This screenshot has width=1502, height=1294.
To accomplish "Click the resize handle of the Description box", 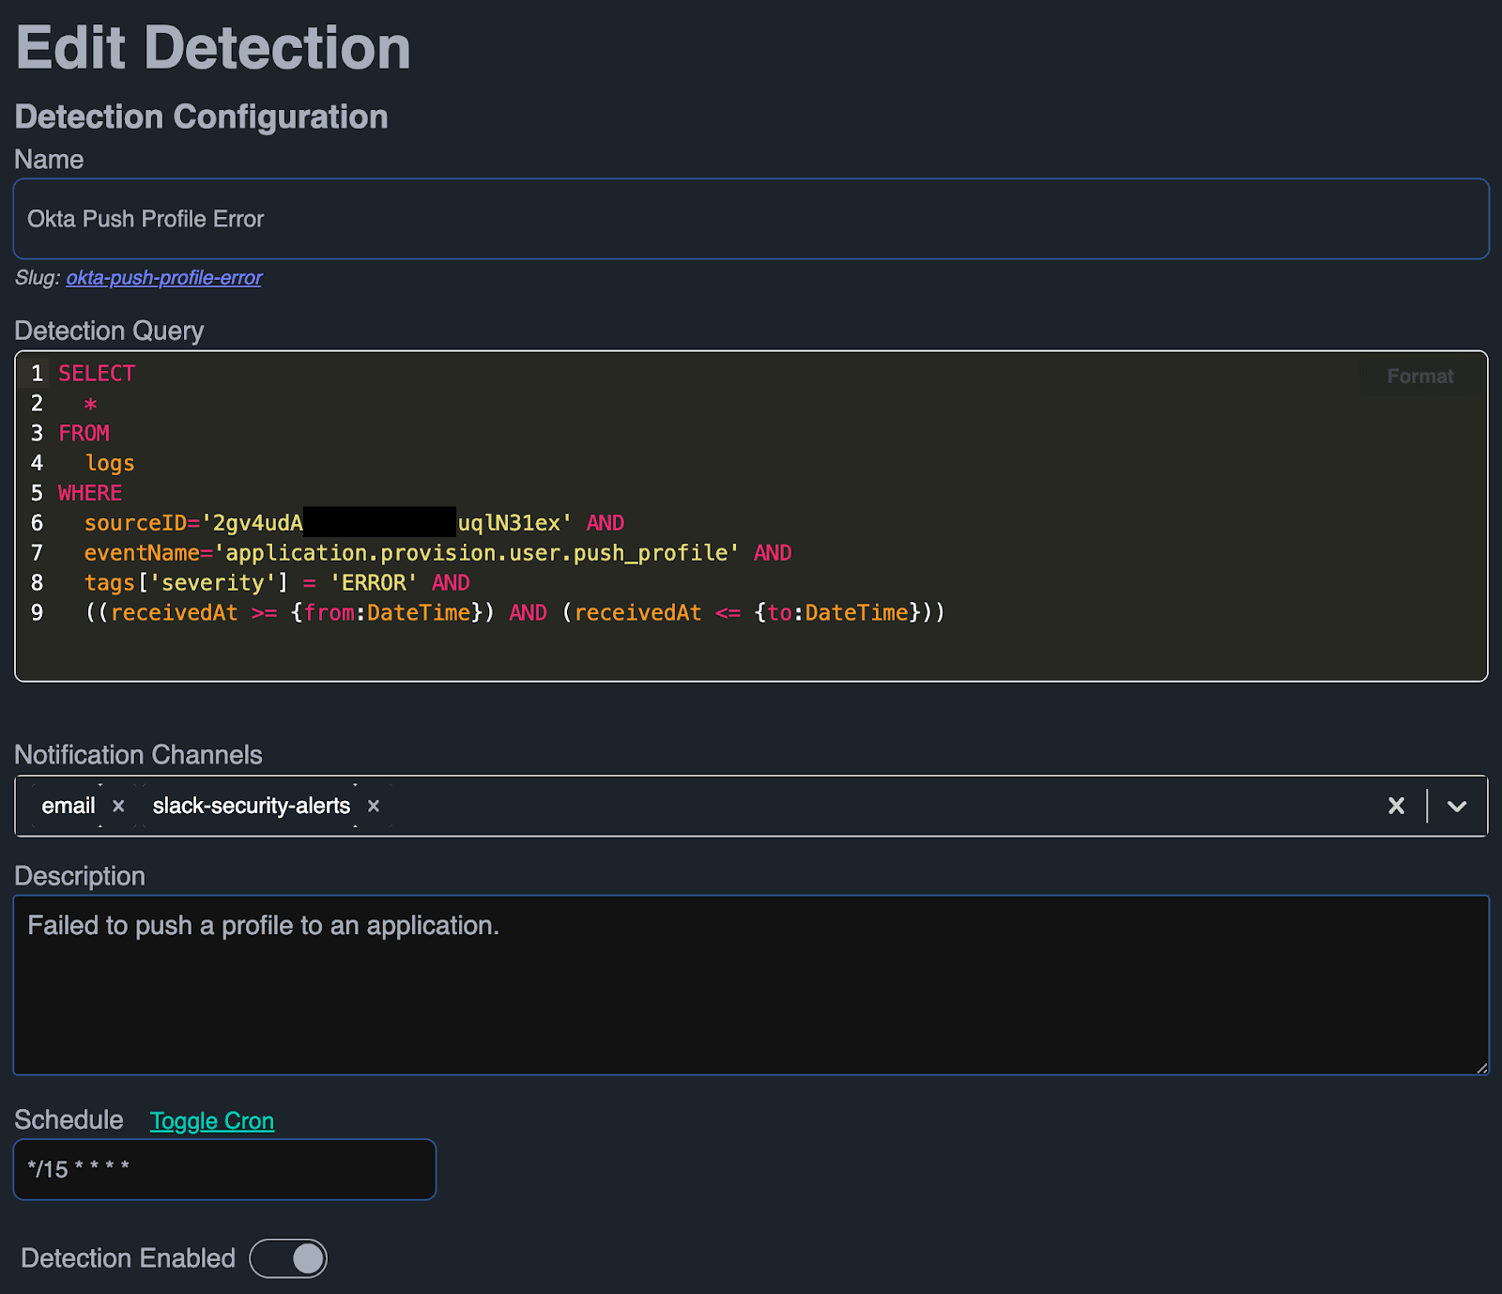I will pyautogui.click(x=1480, y=1066).
